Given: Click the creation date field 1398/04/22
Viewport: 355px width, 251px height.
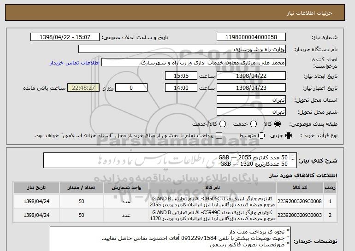Looking at the screenshot, I should coord(251,76).
